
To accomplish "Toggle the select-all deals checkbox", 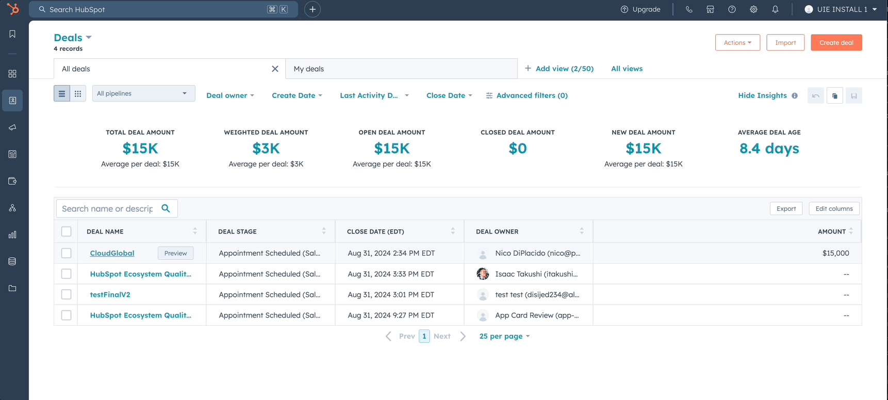I will (x=66, y=231).
